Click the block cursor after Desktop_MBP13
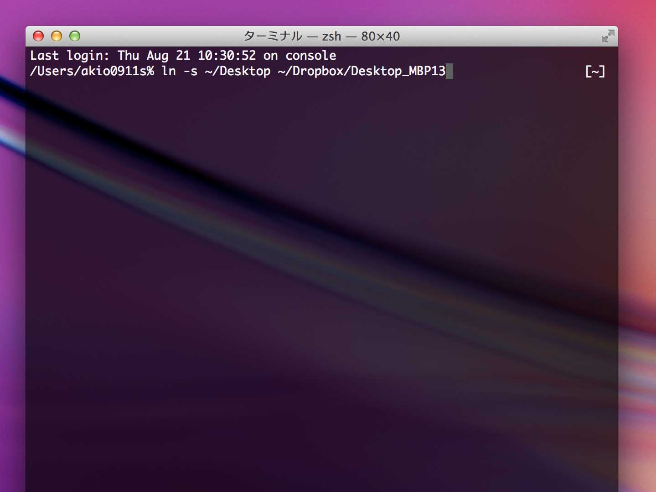 449,71
